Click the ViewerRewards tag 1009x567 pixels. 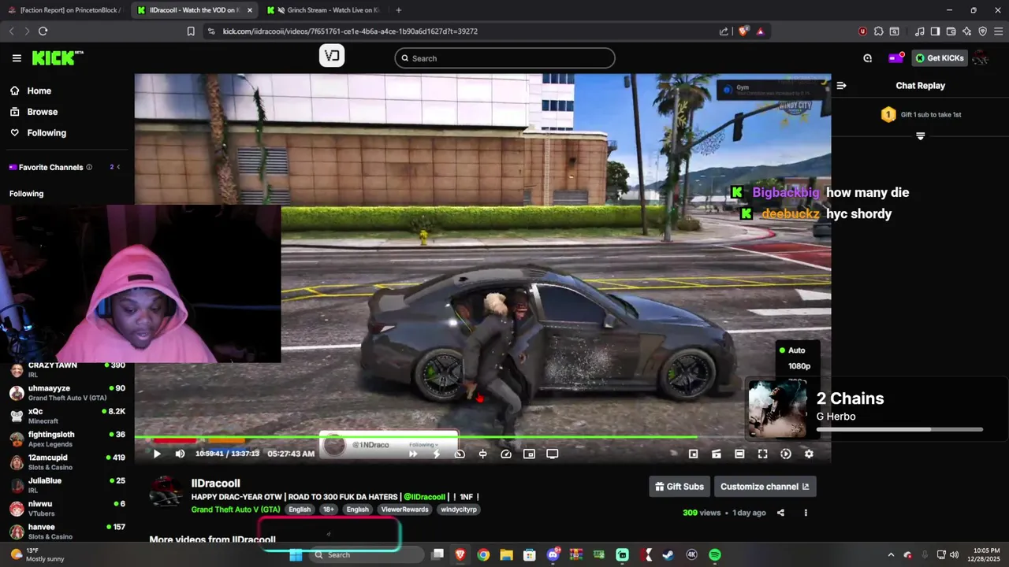[x=405, y=510]
